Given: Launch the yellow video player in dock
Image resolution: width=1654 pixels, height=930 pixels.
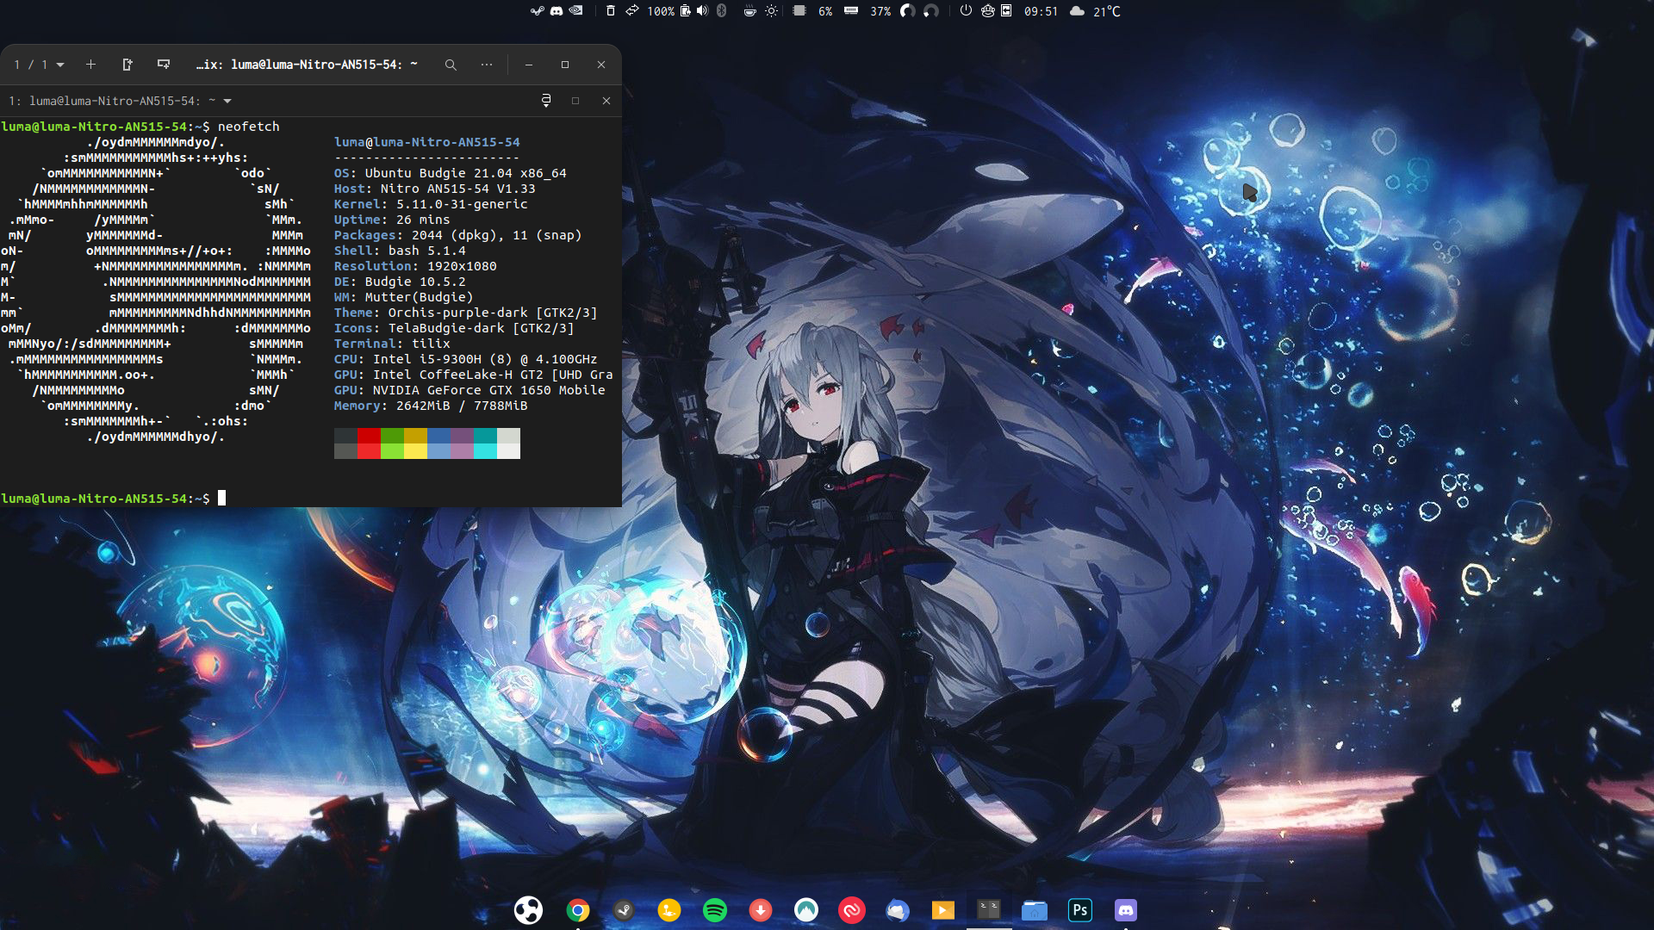Looking at the screenshot, I should point(943,910).
